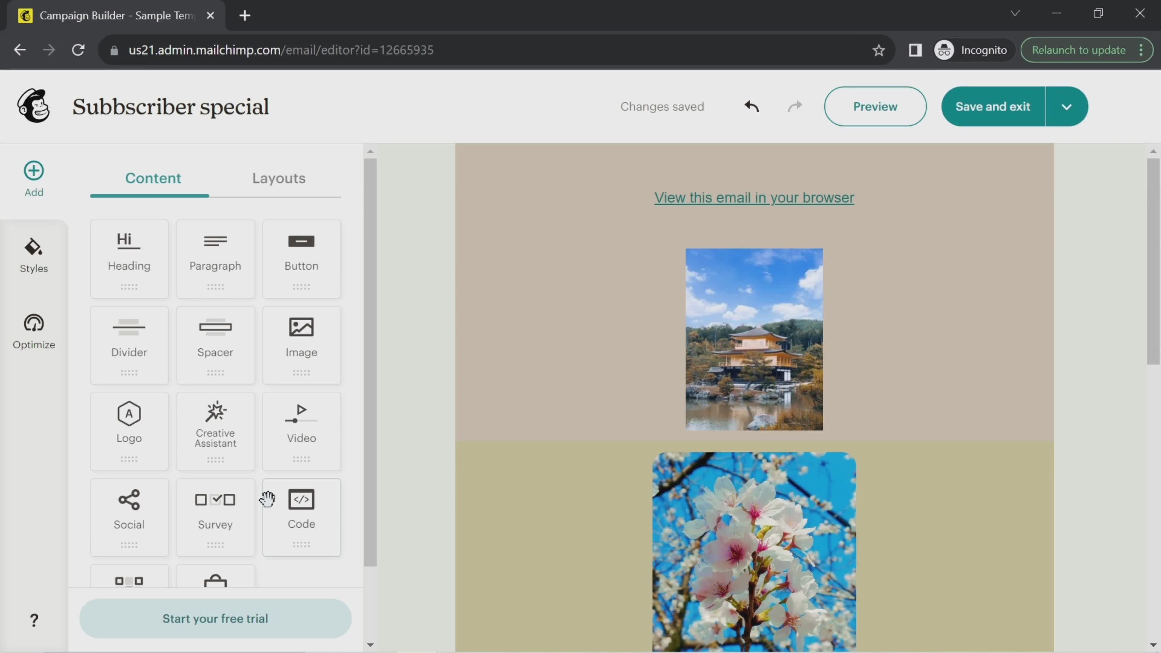The image size is (1161, 653).
Task: Click the Preview button
Action: point(875,106)
